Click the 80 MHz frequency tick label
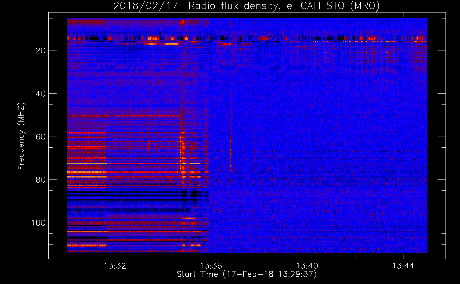Screen dimensions: 460x284 [41, 180]
